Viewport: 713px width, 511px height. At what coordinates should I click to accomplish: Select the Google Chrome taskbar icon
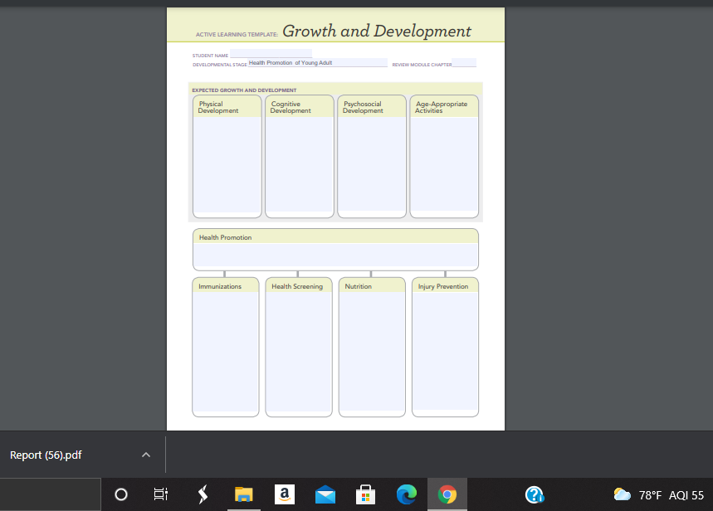point(447,494)
